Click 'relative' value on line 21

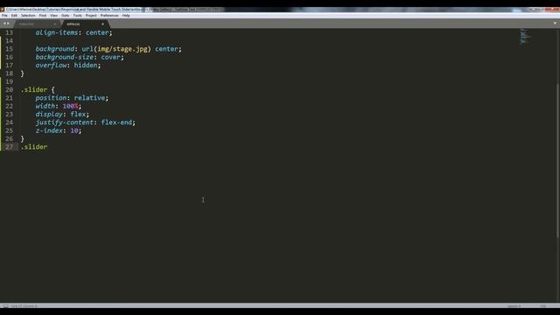pyautogui.click(x=89, y=98)
